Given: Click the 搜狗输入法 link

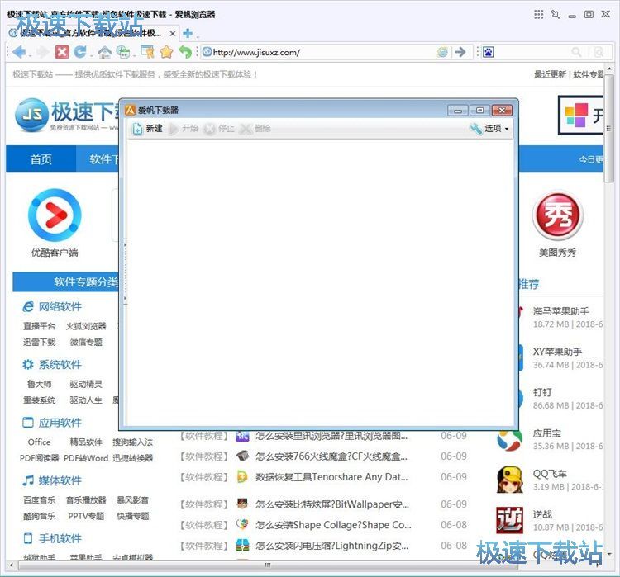Looking at the screenshot, I should point(132,442).
